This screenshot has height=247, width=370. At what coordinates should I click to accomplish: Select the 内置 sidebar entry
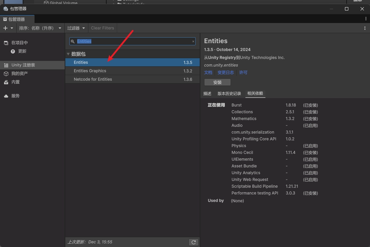32,82
